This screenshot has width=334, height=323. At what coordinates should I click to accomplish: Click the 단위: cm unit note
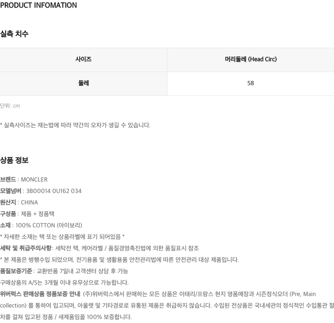click(10, 105)
